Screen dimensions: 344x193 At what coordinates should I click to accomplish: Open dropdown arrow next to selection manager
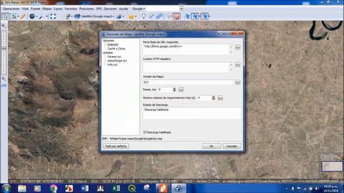pos(18,17)
